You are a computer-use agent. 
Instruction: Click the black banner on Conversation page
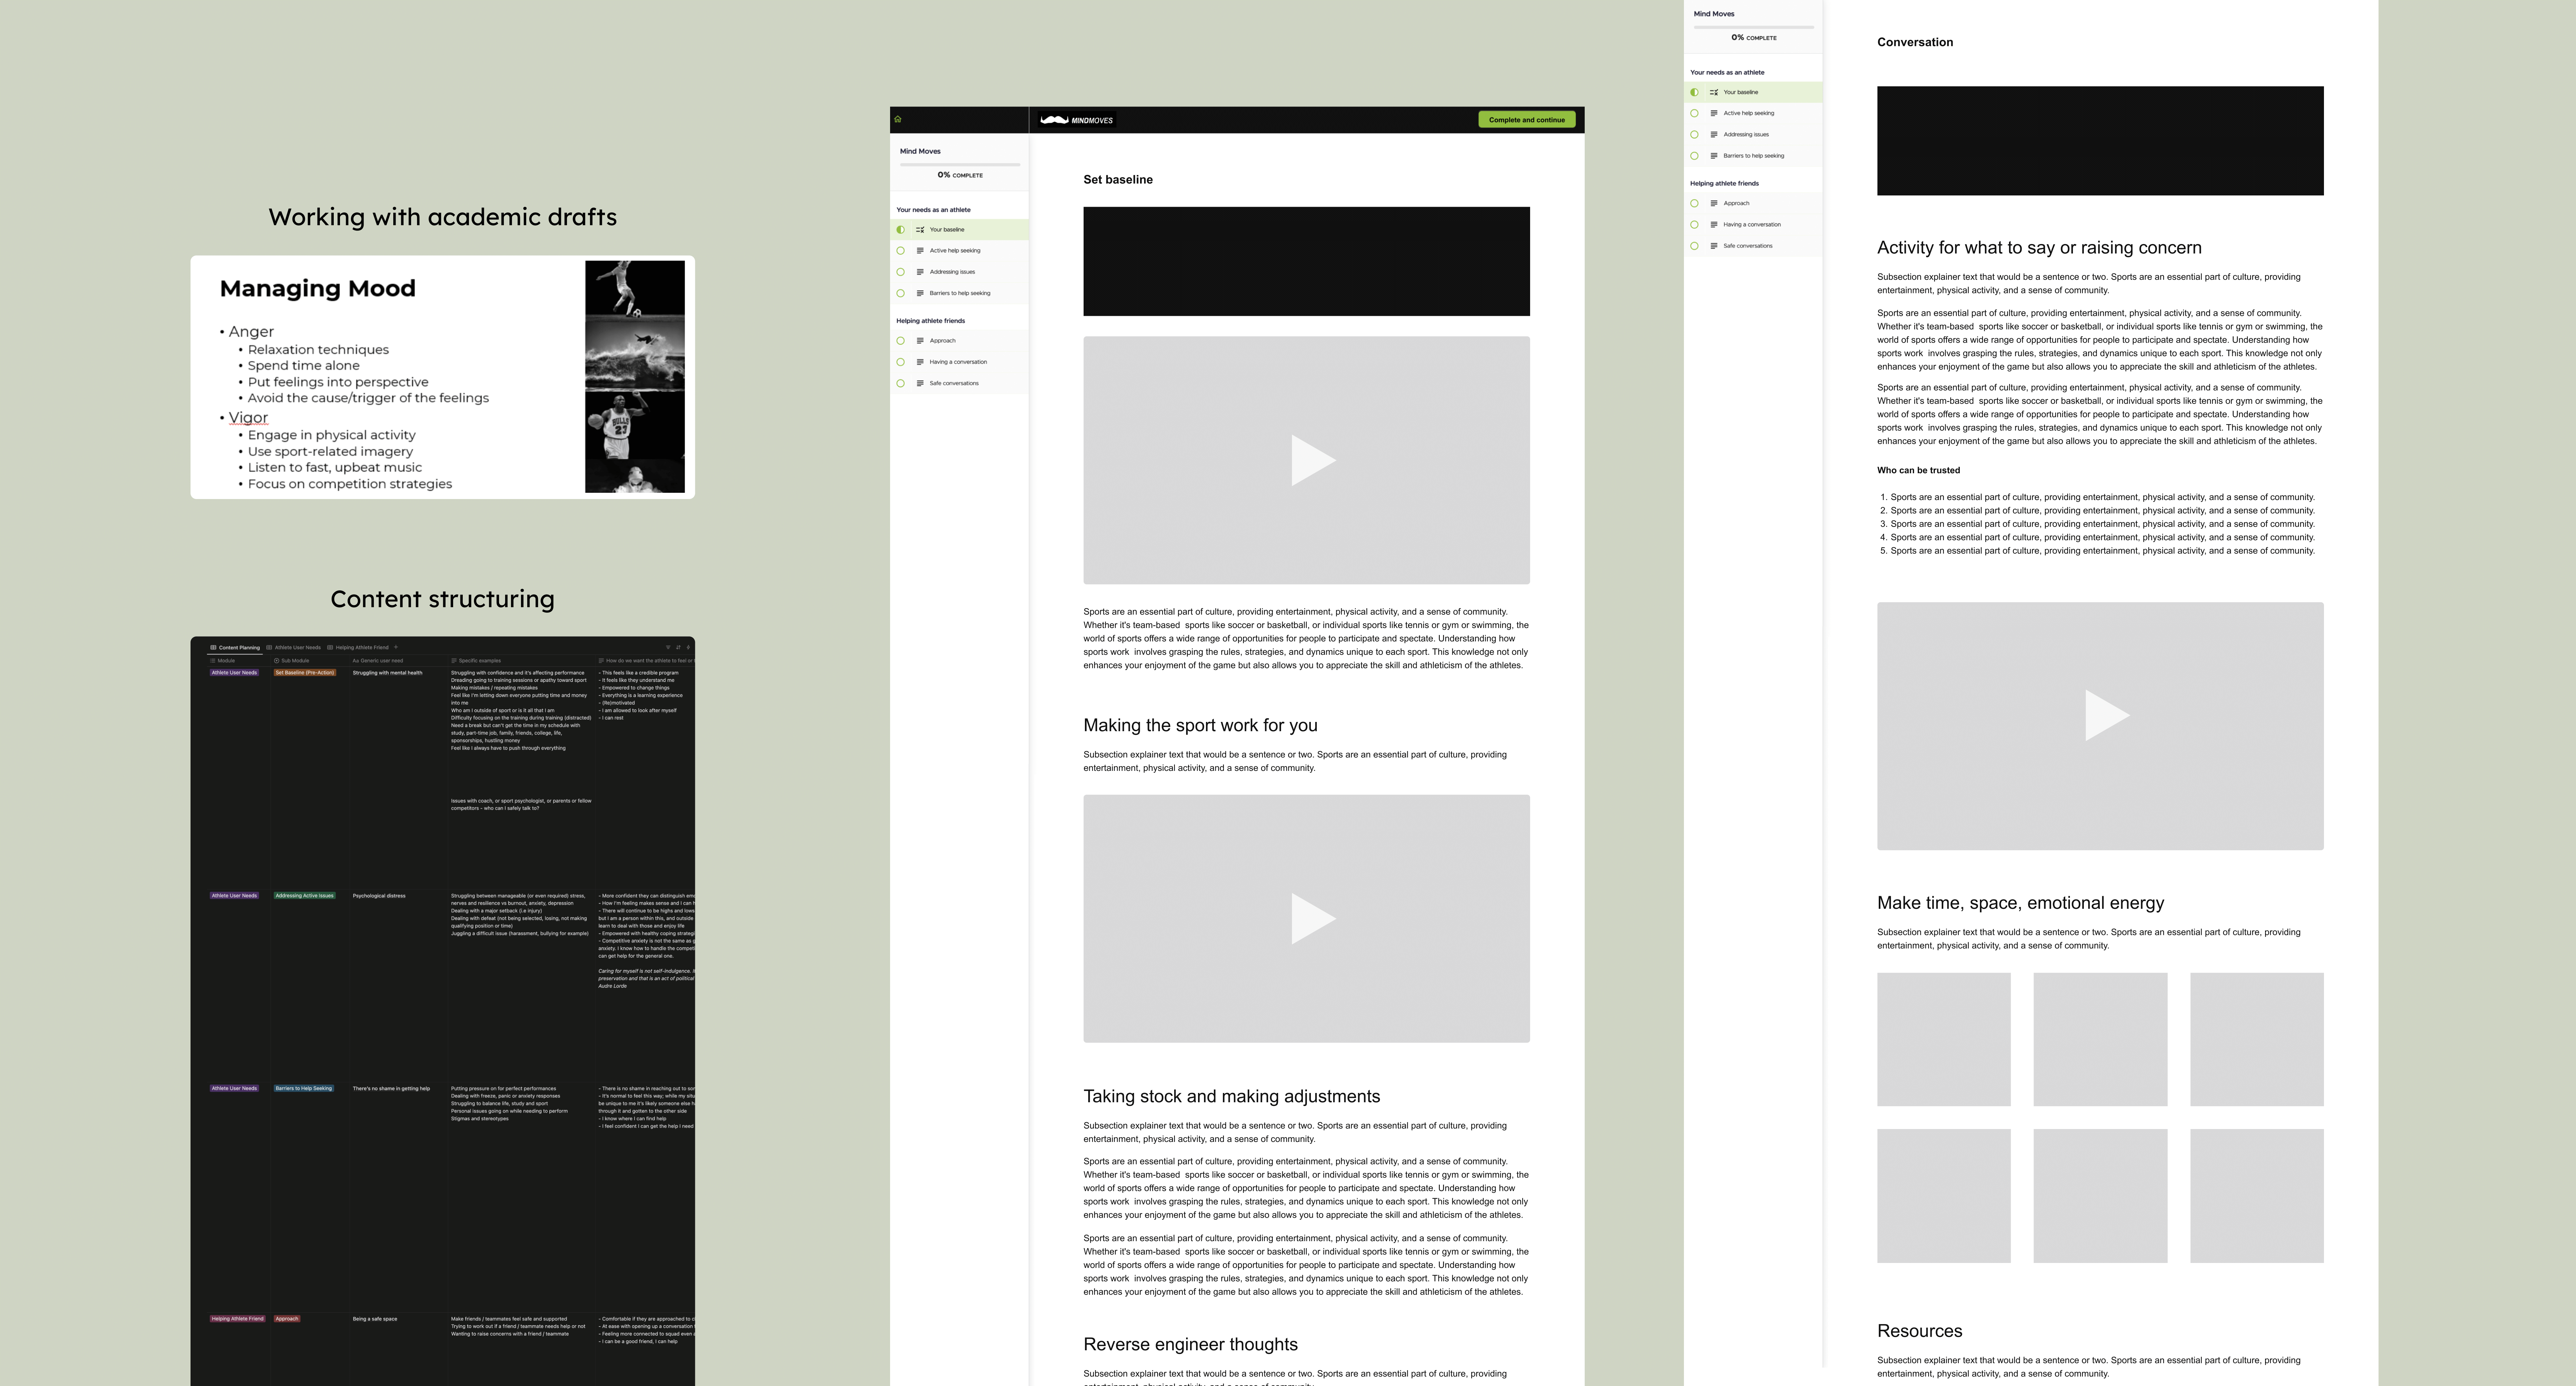click(x=2100, y=141)
